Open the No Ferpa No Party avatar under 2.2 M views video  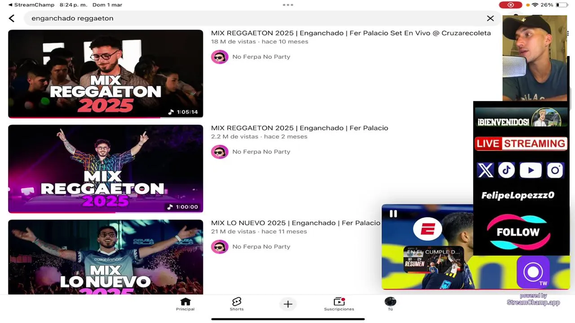220,152
